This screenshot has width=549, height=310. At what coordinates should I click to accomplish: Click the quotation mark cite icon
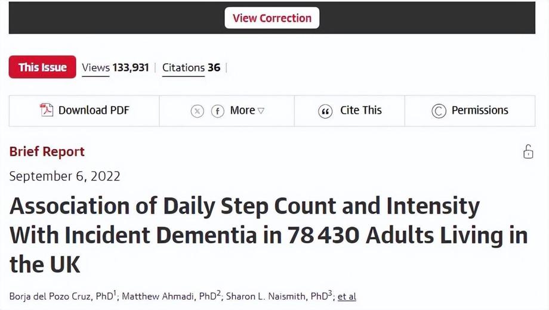coord(325,111)
